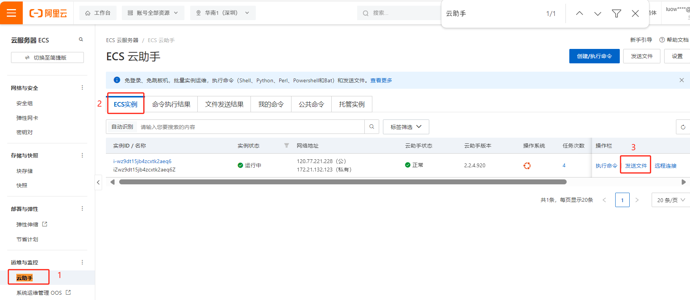Dismiss the blue info banner

tap(681, 80)
